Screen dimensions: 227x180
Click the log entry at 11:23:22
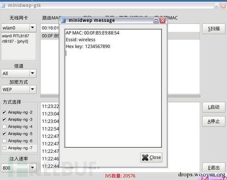click(x=50, y=106)
